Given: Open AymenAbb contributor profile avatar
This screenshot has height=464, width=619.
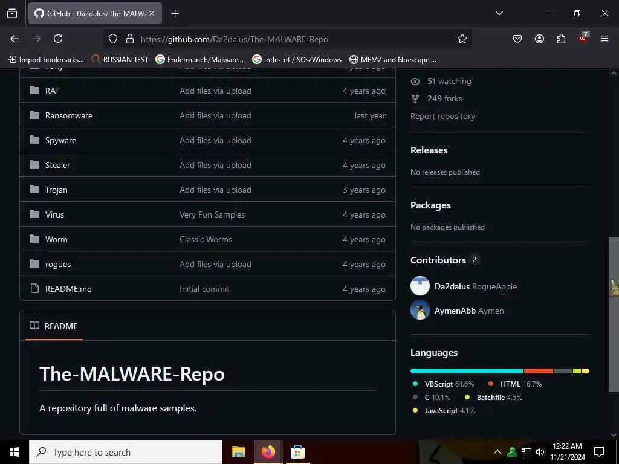Looking at the screenshot, I should pyautogui.click(x=420, y=310).
